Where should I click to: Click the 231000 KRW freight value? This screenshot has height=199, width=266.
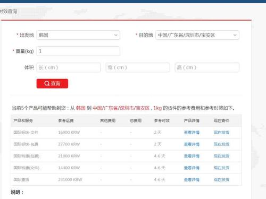coord(70,180)
